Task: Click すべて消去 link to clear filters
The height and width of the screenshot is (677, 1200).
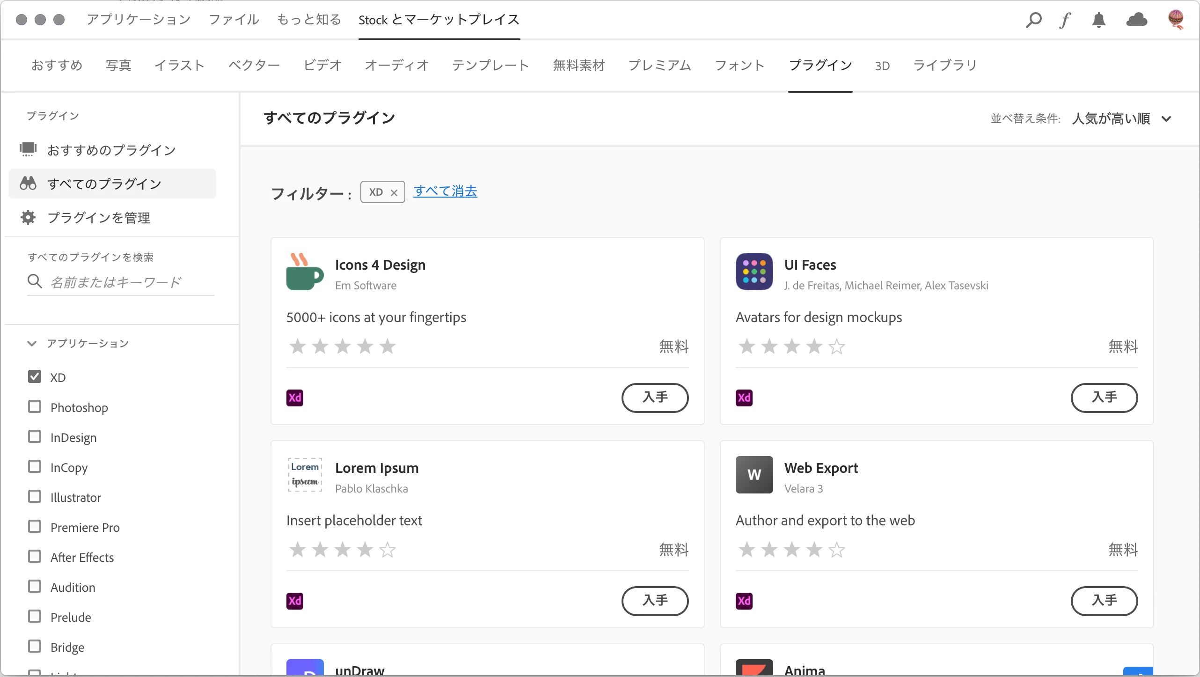Action: (445, 191)
